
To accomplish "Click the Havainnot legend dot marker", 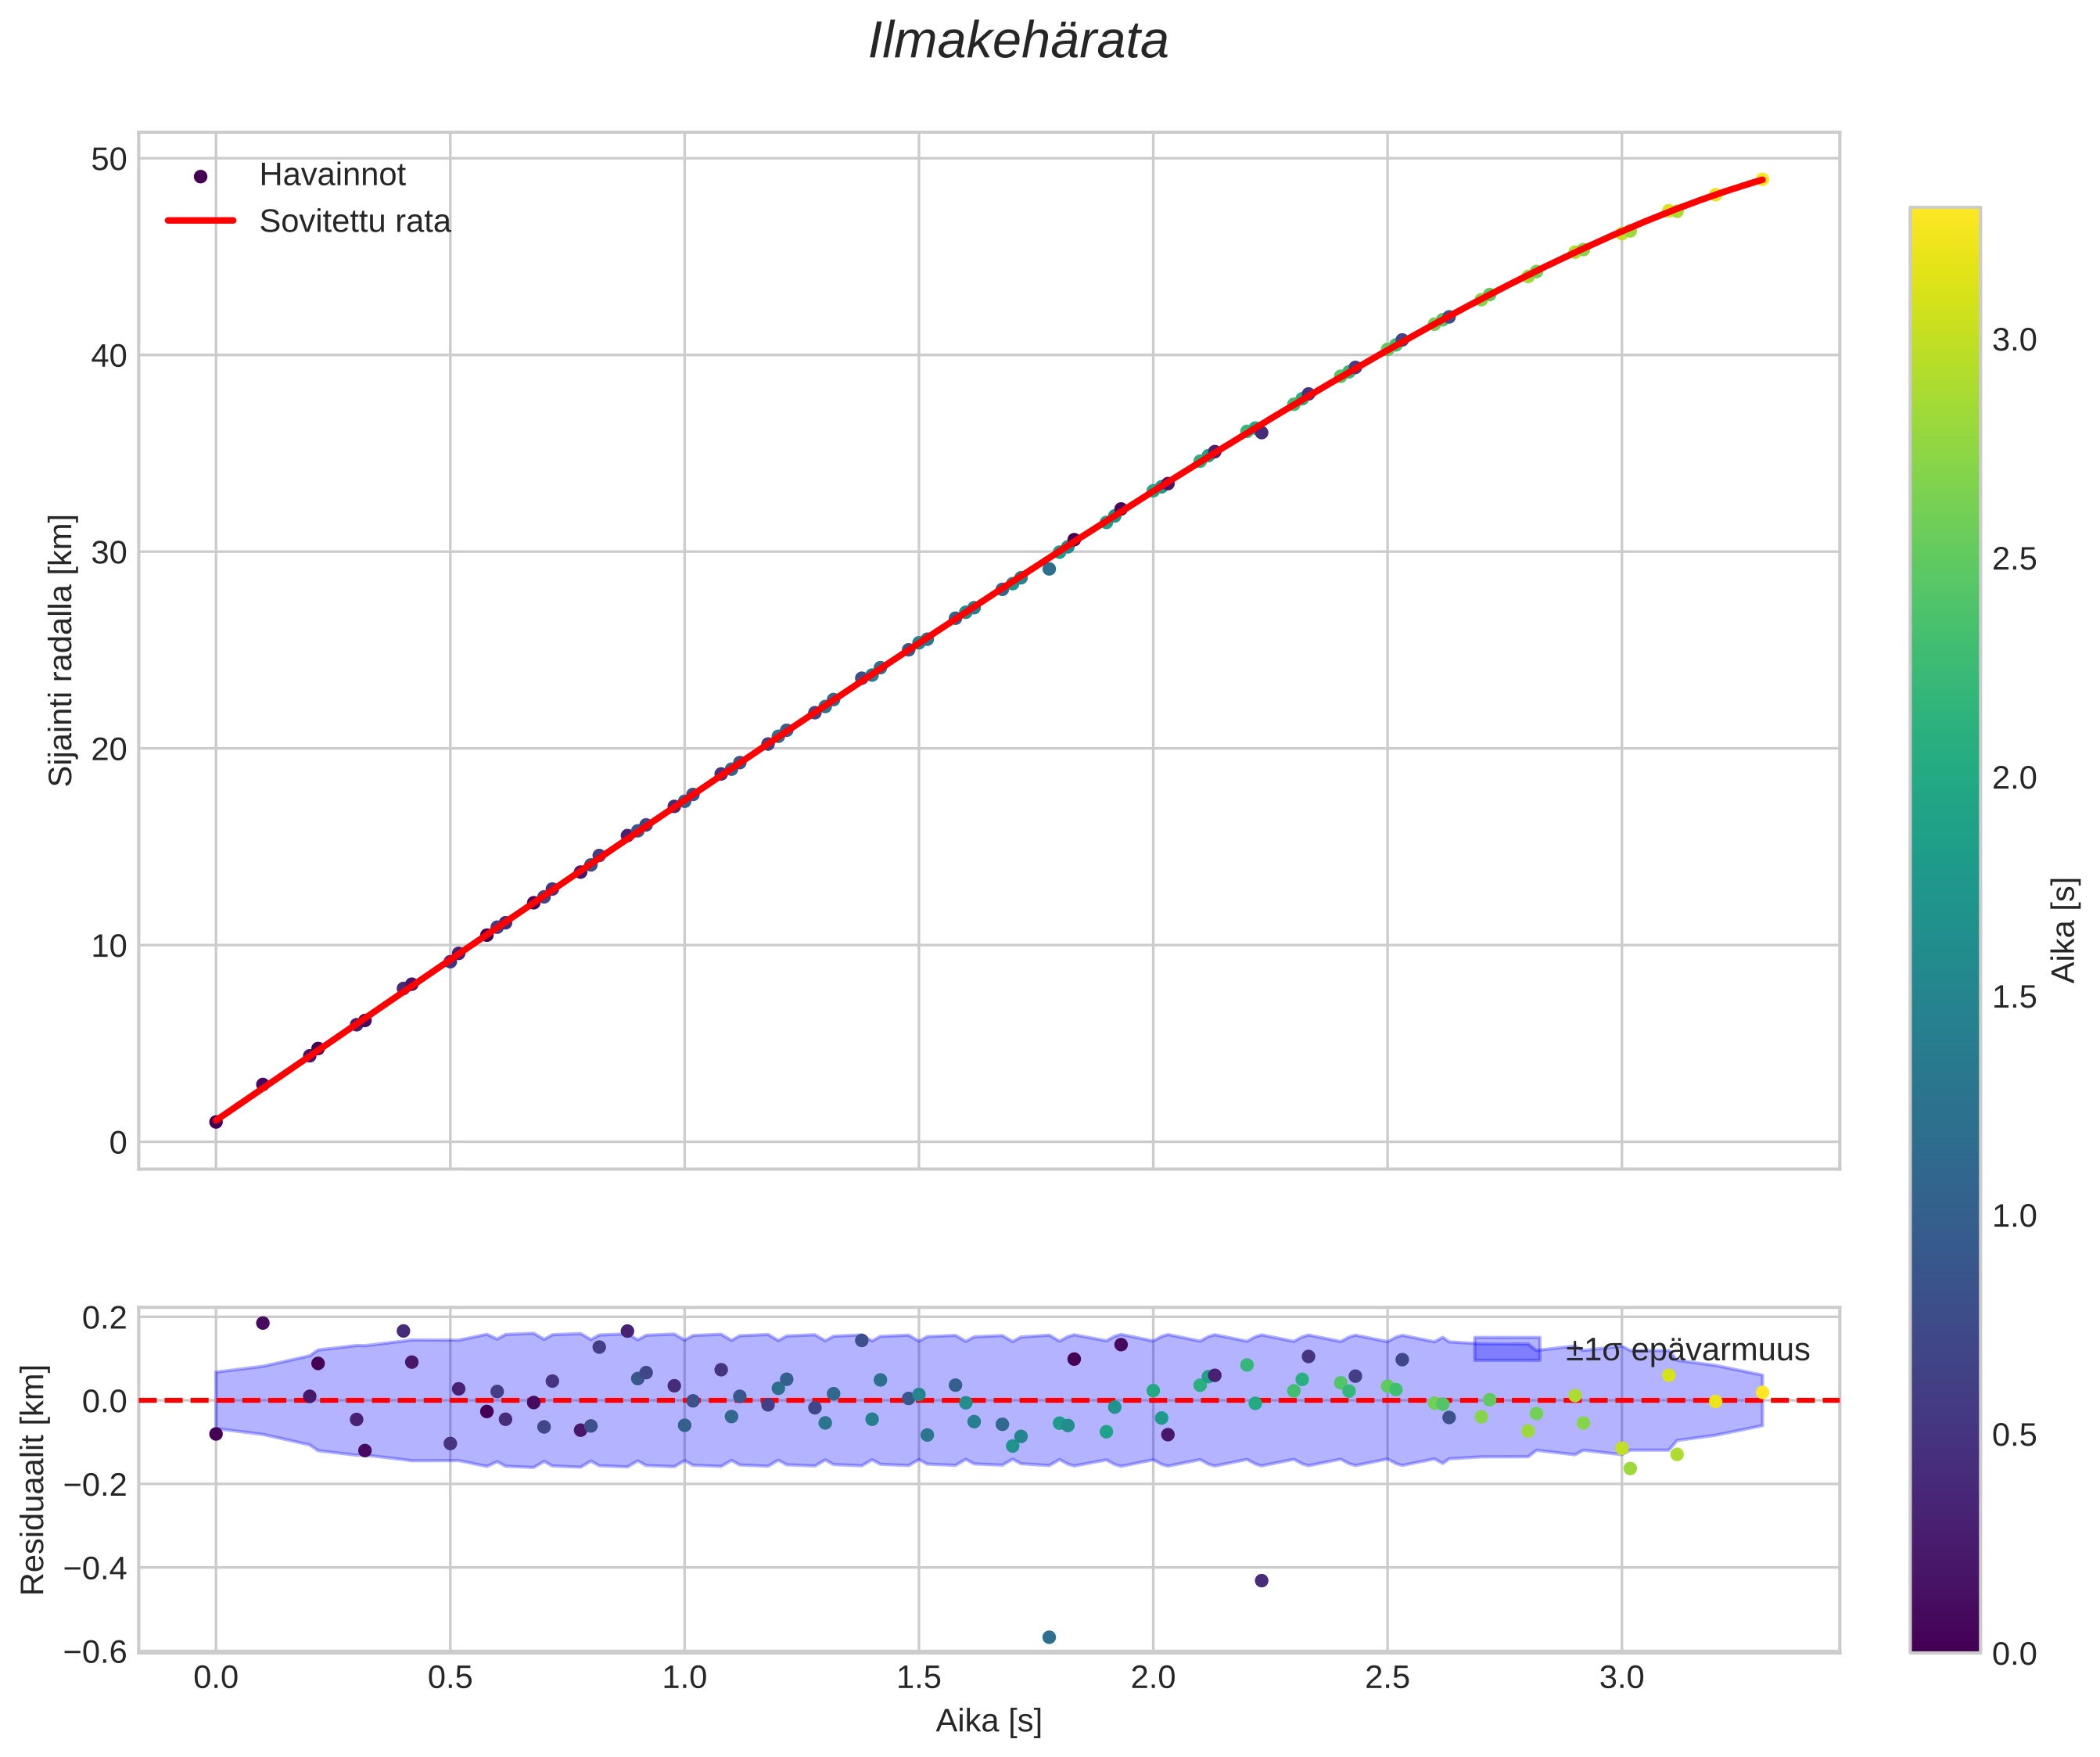I will tap(200, 176).
